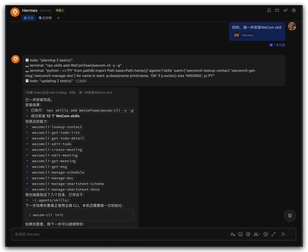Mention someone using the @ icon
This screenshot has width=308, height=252.
[x=248, y=234]
